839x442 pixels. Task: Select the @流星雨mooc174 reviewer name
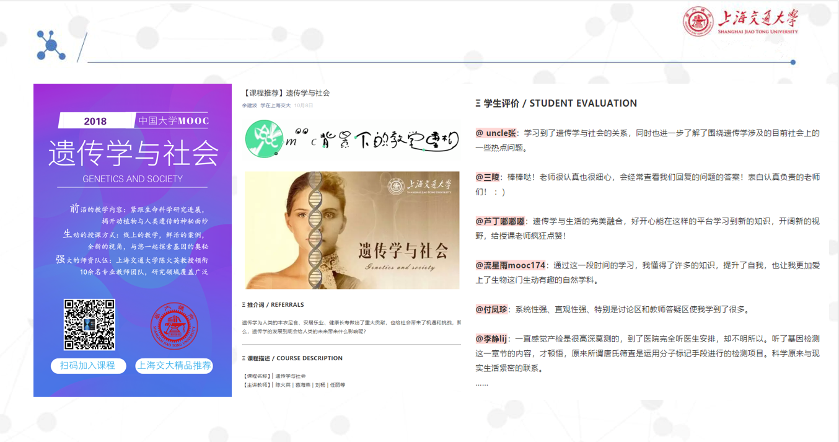(511, 265)
